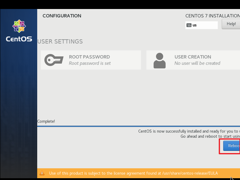Image resolution: width=240 pixels, height=180 pixels.
Task: Select the us keyboard layout field
Action: tap(201, 25)
